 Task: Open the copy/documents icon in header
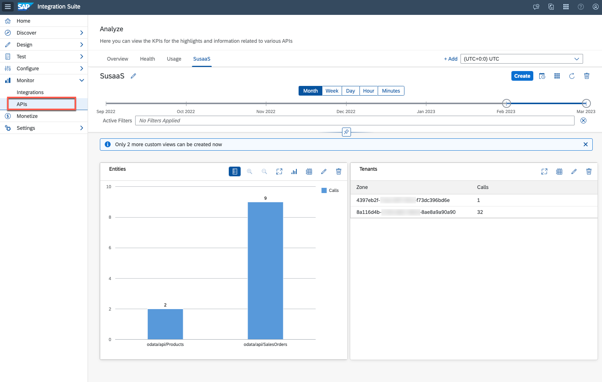pyautogui.click(x=551, y=7)
